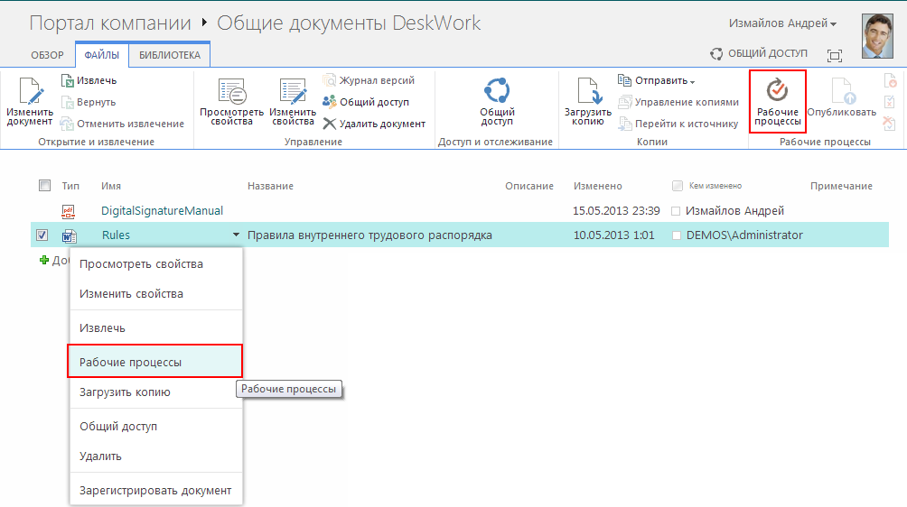Click the Изменить документ ribbon icon

[30, 102]
